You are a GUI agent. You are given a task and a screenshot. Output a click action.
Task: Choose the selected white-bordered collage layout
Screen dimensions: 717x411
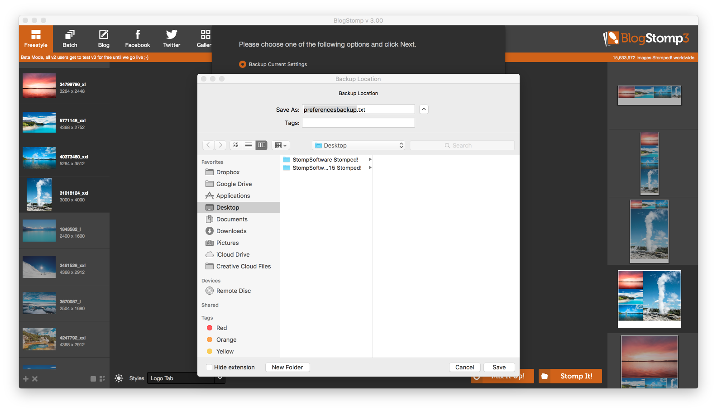click(x=650, y=299)
